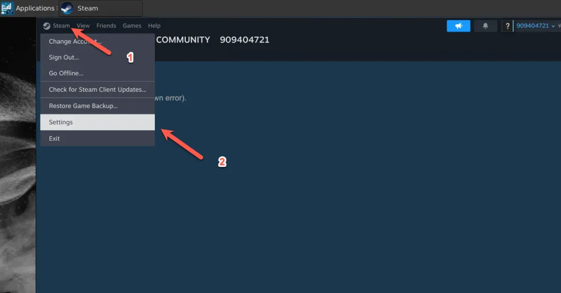
Task: Open the Help menu
Action: click(154, 26)
